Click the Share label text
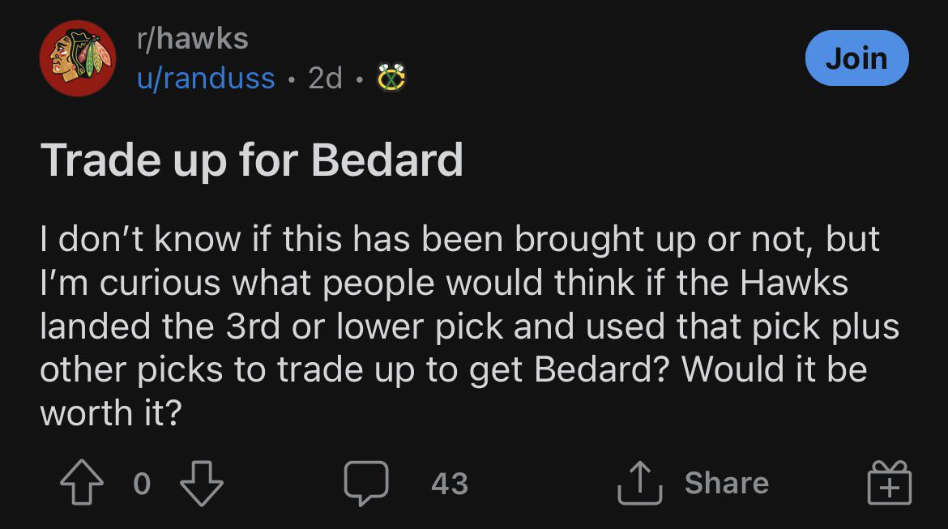This screenshot has width=948, height=529. click(726, 483)
